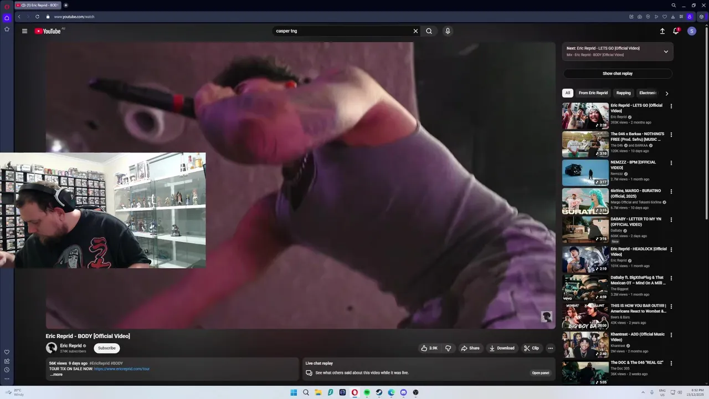Show hidden system tray icons
Image resolution: width=709 pixels, height=399 pixels.
point(643,392)
